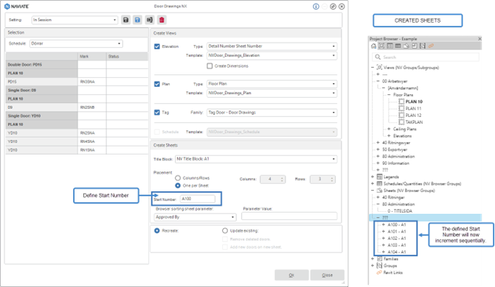This screenshot has width=495, height=287.
Task: Delete the setting with the red trash icon
Action: (x=162, y=20)
